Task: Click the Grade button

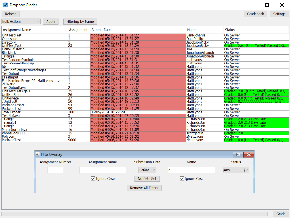Action: 281,214
